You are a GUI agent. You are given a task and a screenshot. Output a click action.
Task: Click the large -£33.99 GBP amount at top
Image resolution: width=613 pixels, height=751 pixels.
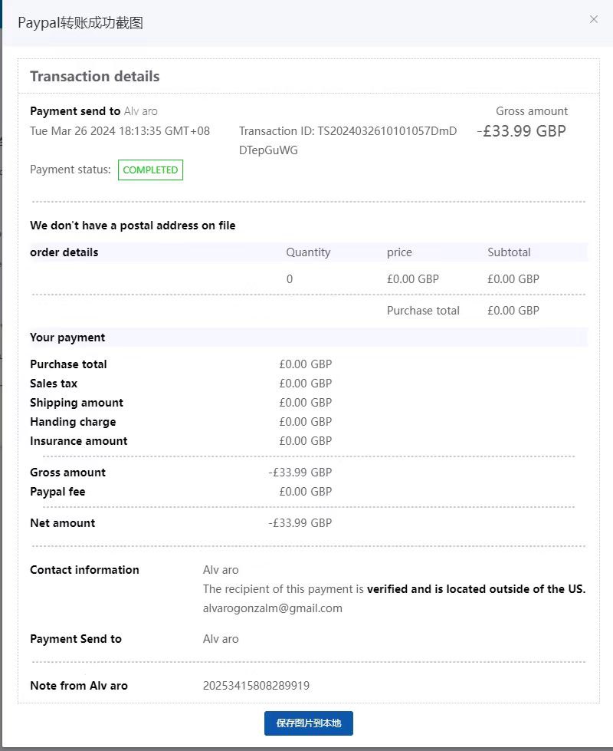522,131
